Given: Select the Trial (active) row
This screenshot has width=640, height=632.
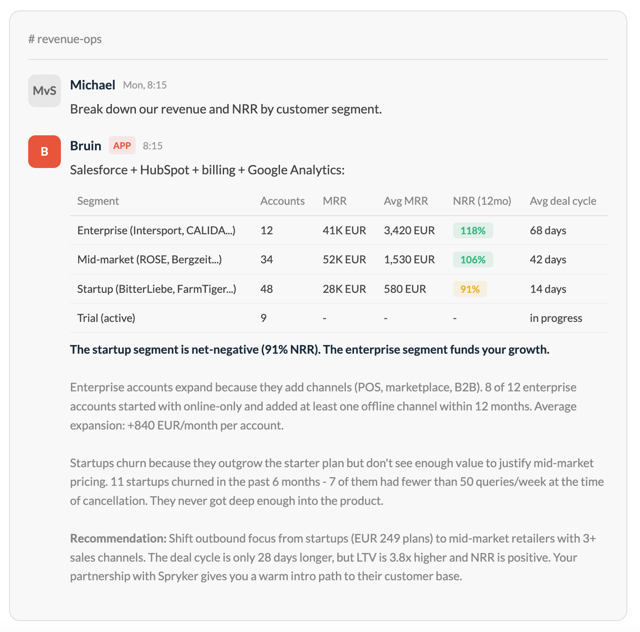Looking at the screenshot, I should (318, 318).
